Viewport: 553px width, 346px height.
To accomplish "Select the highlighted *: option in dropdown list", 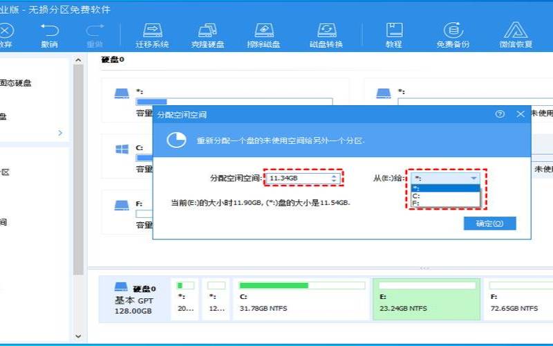I will pyautogui.click(x=445, y=188).
